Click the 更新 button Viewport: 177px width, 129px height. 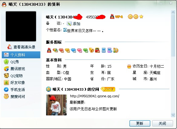[x=140, y=123]
